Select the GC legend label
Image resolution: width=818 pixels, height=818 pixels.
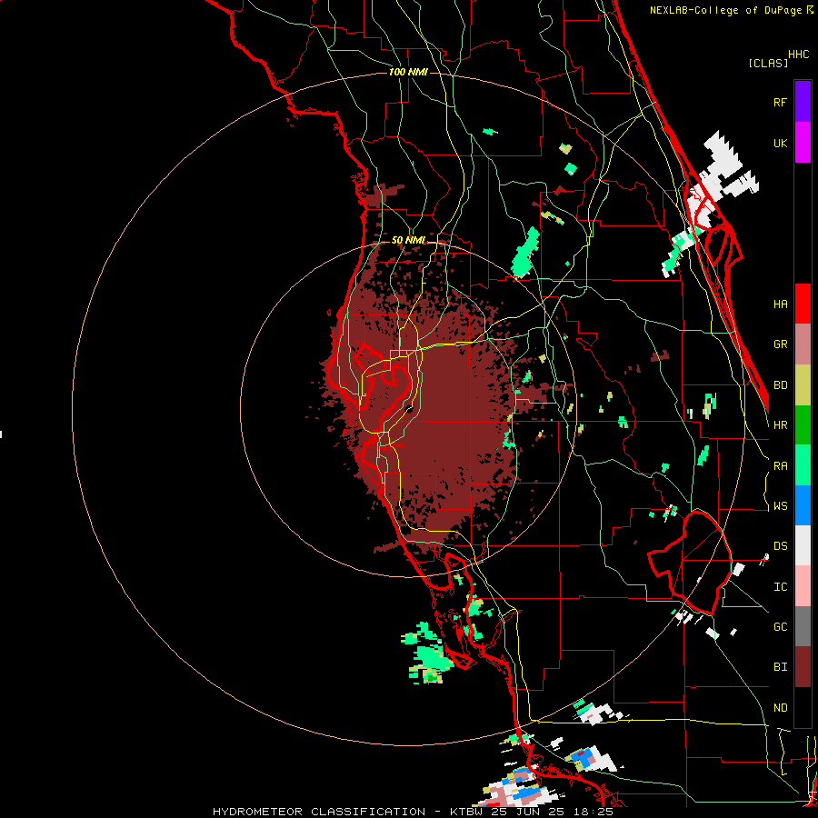pyautogui.click(x=780, y=627)
